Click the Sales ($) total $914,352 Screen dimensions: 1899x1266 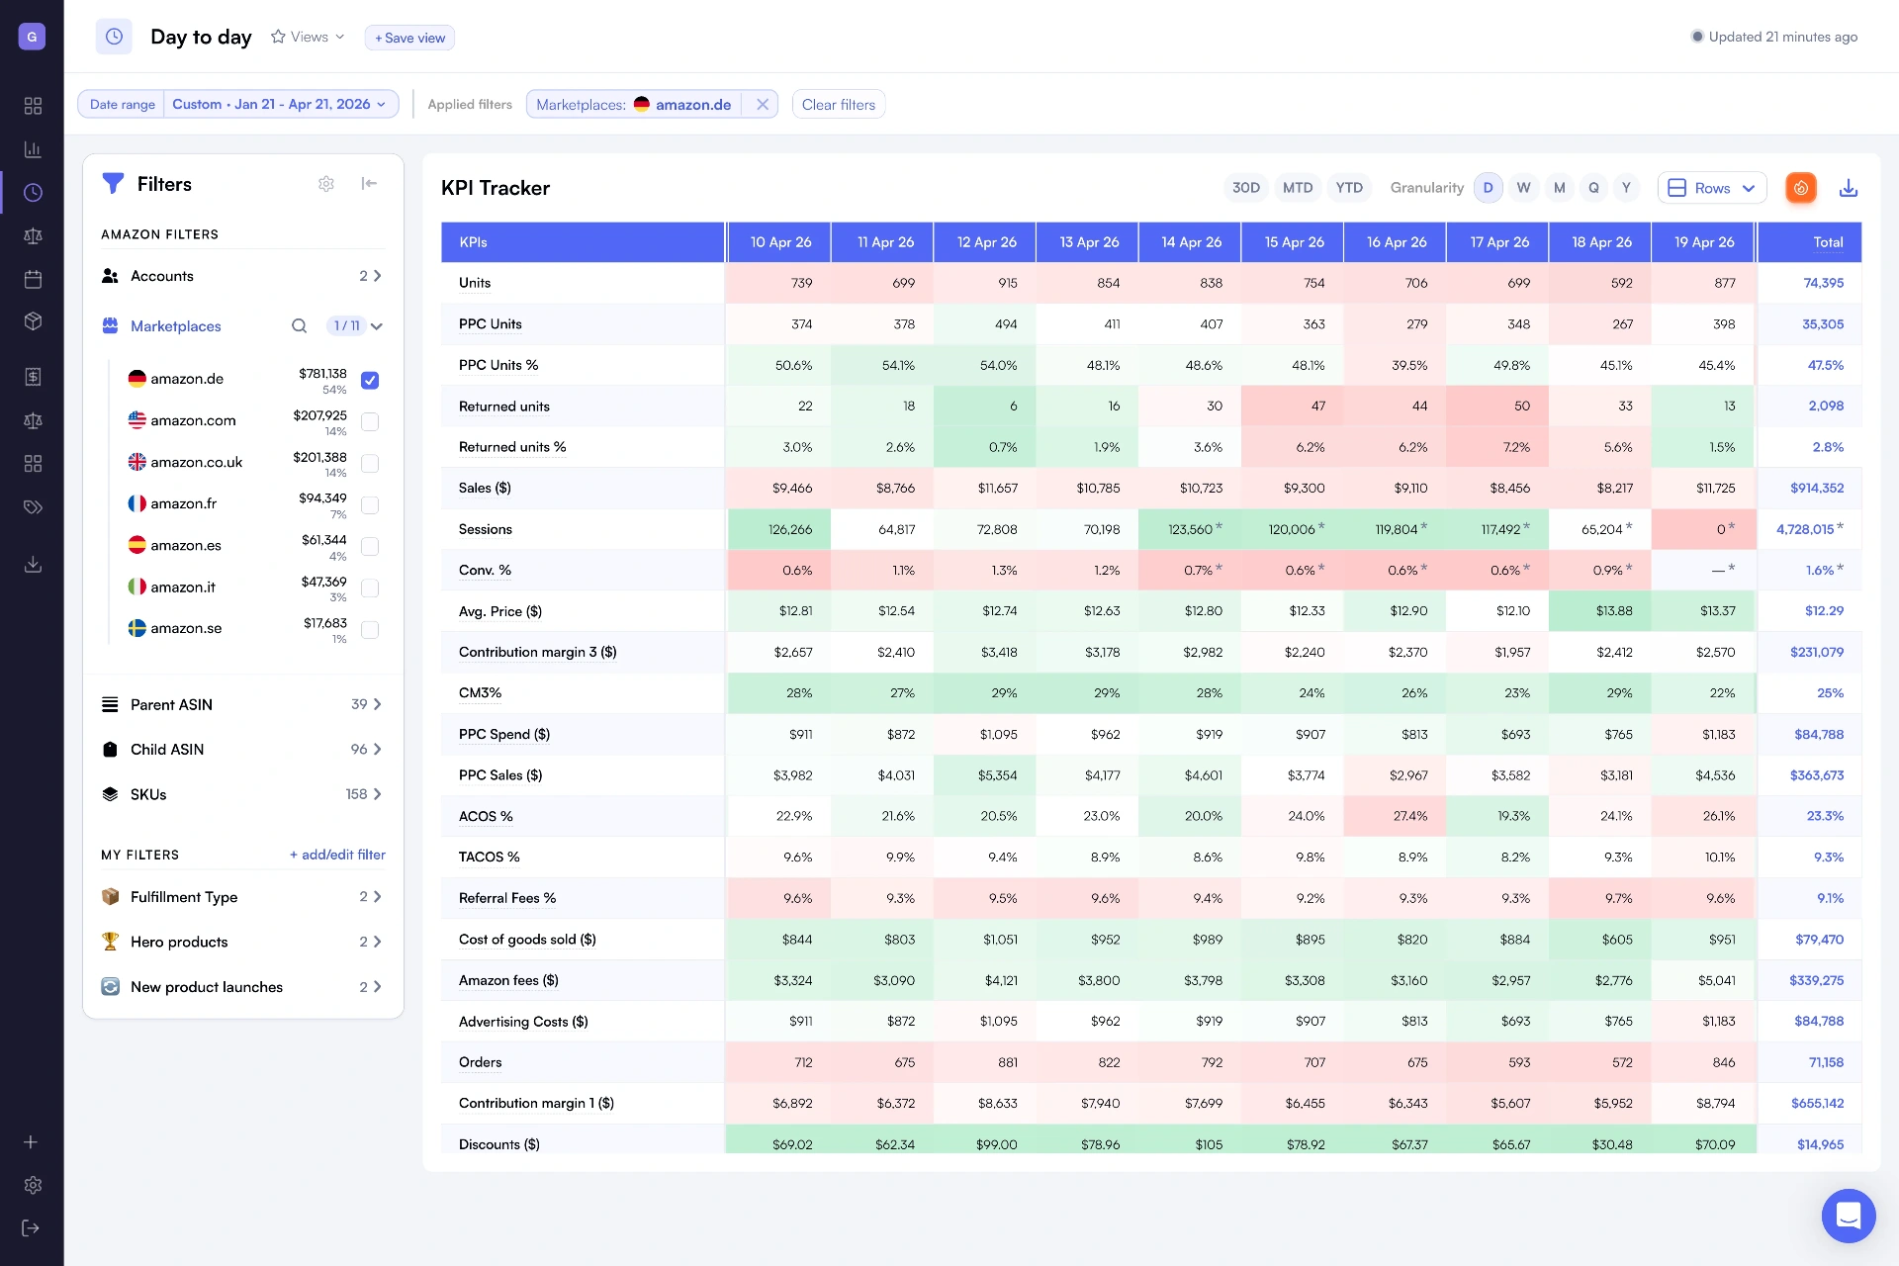(1817, 488)
